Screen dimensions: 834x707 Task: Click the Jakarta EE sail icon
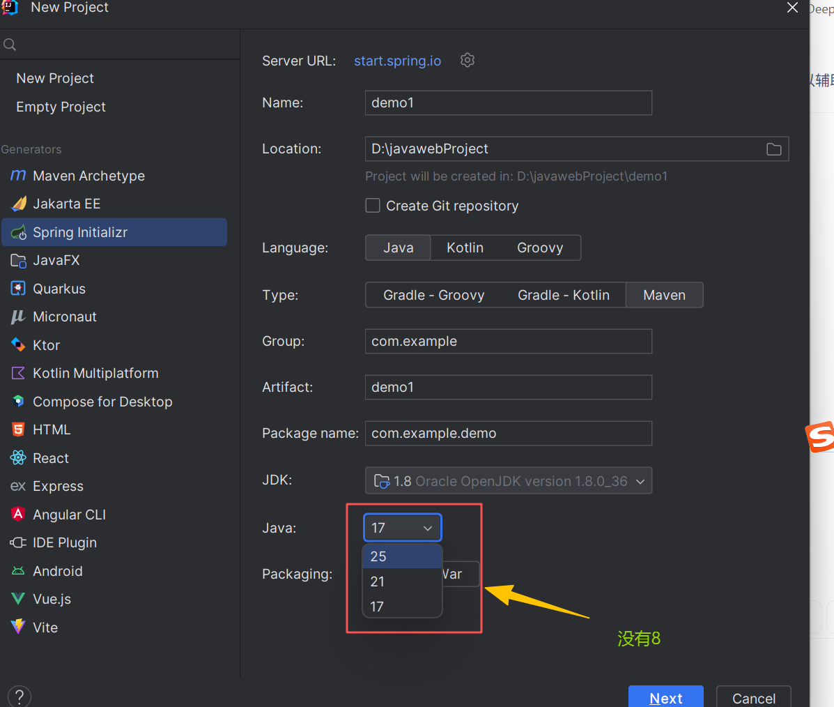pos(18,204)
